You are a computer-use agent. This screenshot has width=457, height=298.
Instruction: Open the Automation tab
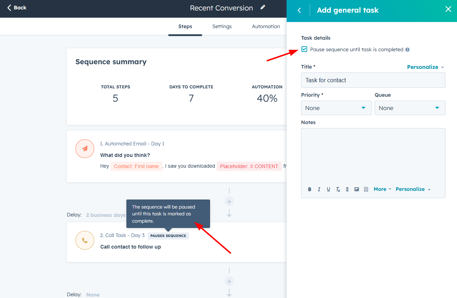[266, 26]
